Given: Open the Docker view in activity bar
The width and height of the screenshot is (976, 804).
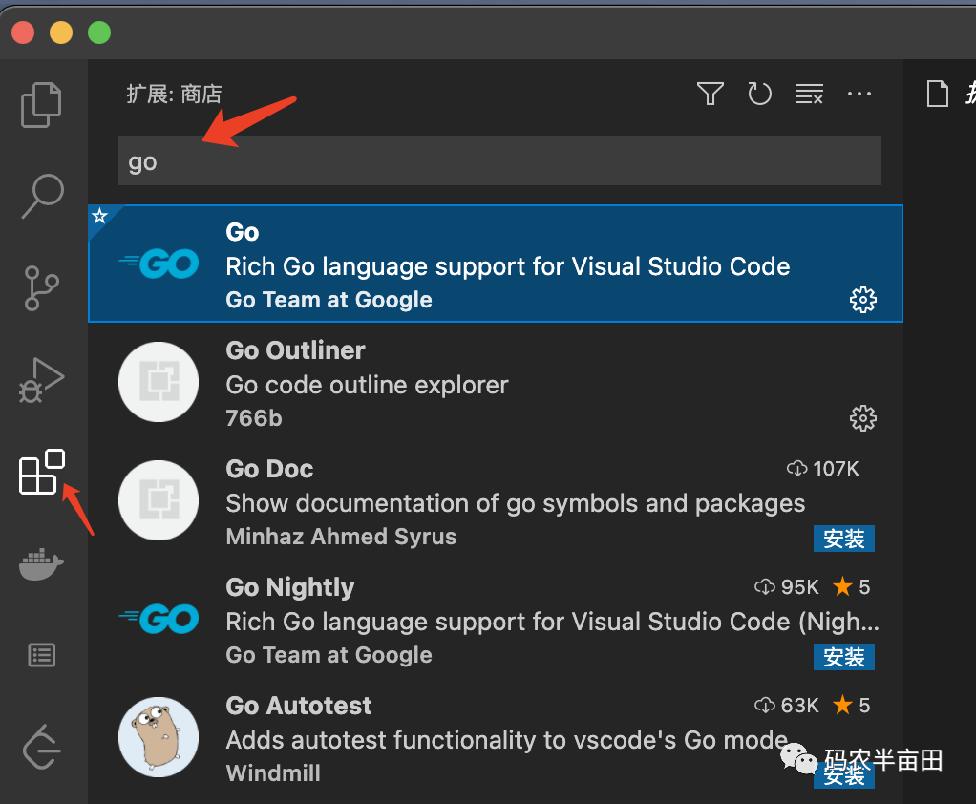Looking at the screenshot, I should (x=41, y=565).
